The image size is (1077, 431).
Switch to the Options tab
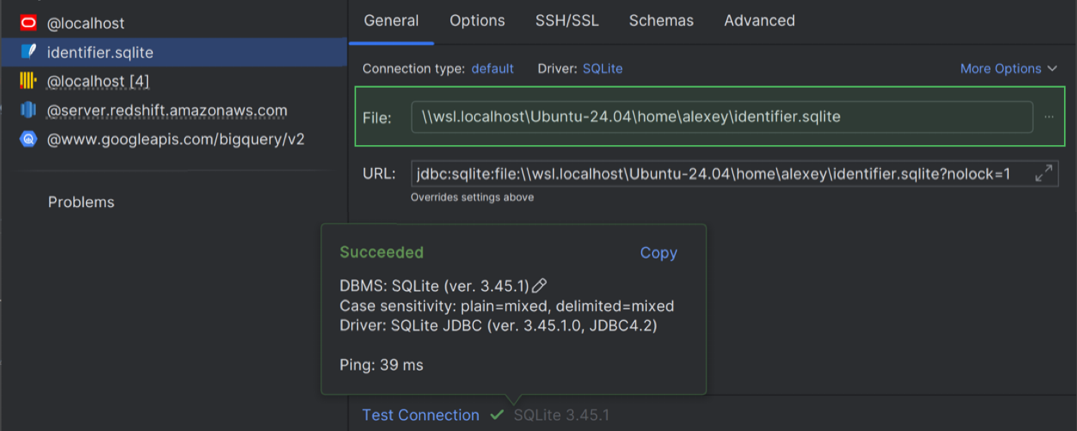[477, 21]
